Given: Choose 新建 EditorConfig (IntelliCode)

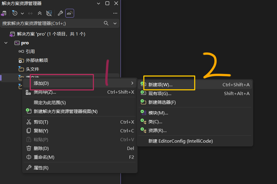Looking at the screenshot, I should click(195, 141).
